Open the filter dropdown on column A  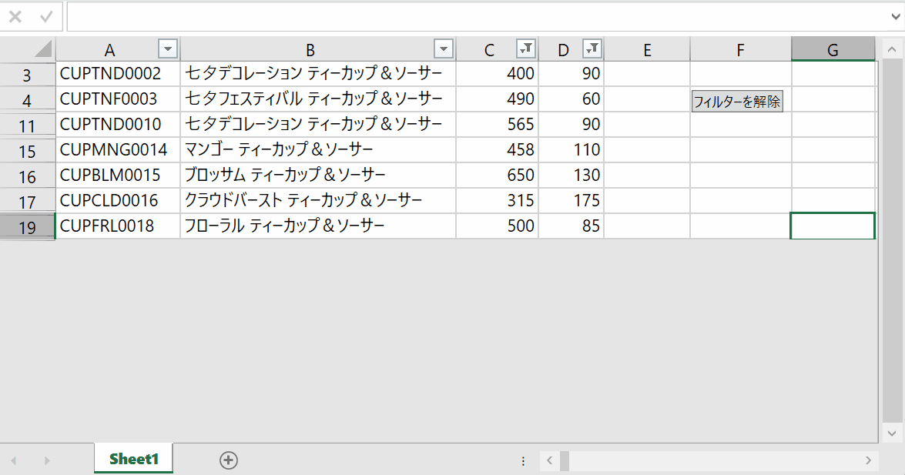(x=168, y=49)
